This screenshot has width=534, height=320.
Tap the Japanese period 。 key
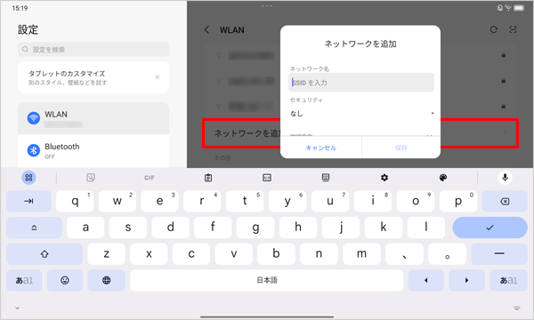coord(447,254)
